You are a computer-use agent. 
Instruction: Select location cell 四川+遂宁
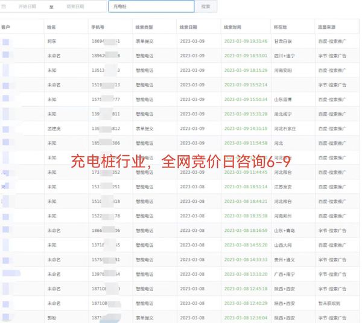pyautogui.click(x=284, y=56)
